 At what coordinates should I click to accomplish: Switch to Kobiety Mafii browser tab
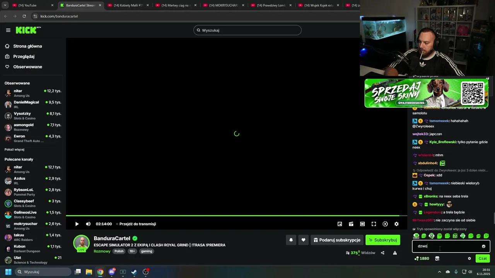click(x=129, y=5)
